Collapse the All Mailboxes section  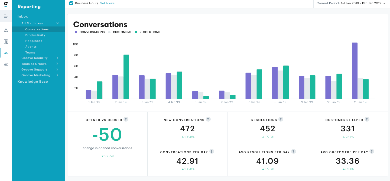click(x=57, y=23)
